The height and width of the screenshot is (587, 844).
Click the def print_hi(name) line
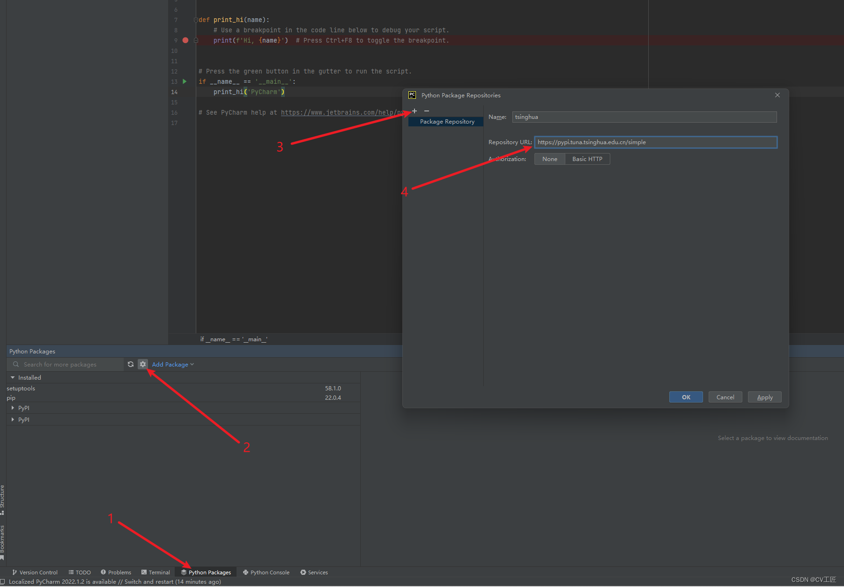click(x=234, y=20)
